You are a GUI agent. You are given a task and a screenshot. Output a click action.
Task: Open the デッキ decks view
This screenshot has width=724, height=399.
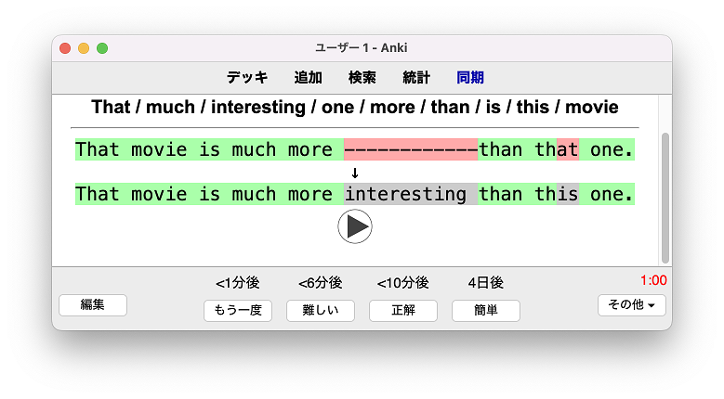point(247,77)
